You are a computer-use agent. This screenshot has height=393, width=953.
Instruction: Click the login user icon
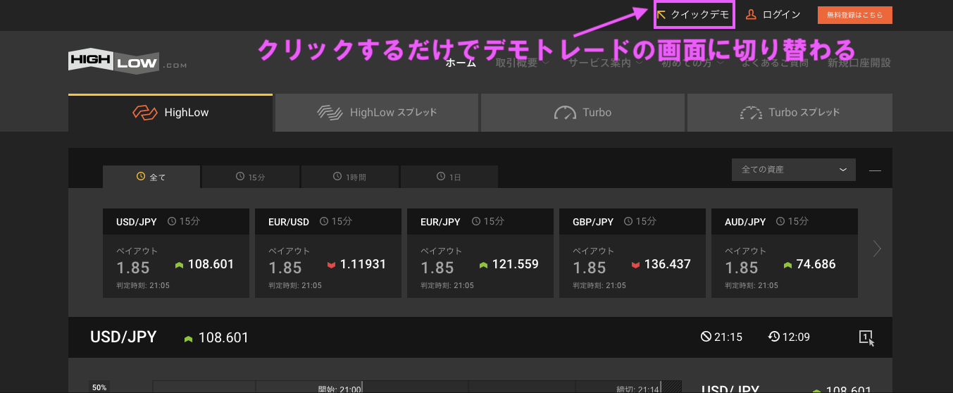[751, 14]
